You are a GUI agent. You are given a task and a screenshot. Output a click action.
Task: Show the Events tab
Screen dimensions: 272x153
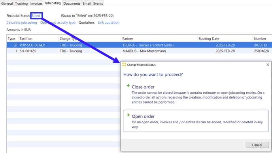(98, 4)
